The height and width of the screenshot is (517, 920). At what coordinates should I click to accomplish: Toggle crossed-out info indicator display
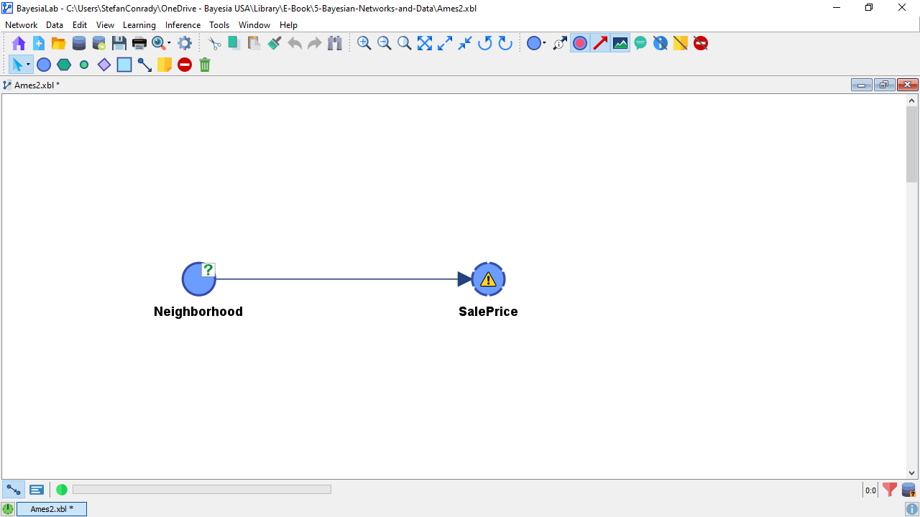point(661,43)
